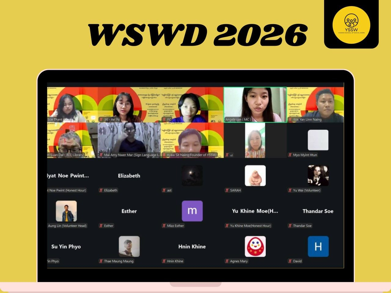Click muted mic icon beside Thae Maung Maung
This screenshot has width=391, height=293.
101,261
